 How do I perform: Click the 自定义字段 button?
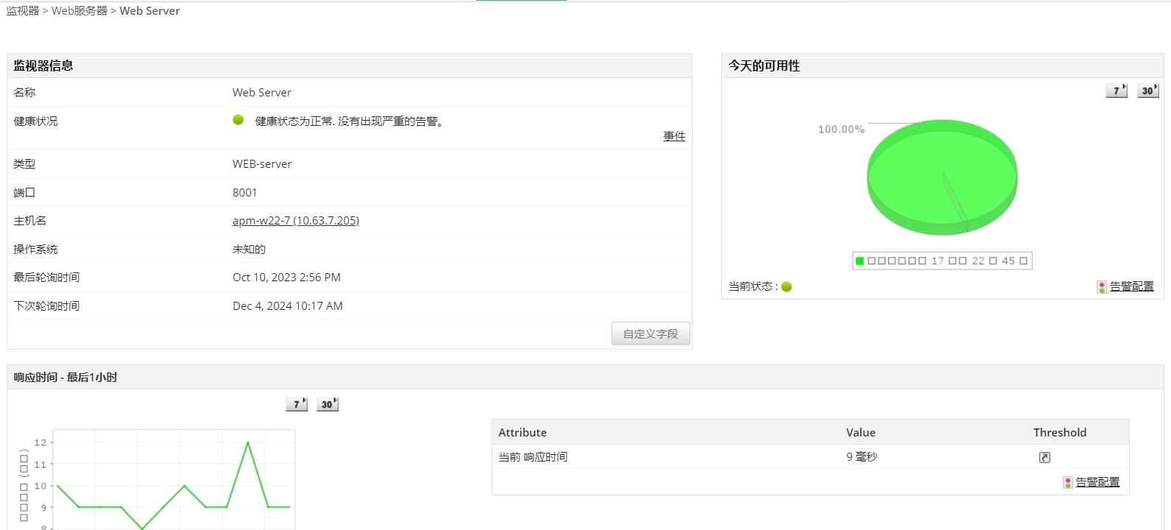pos(651,333)
